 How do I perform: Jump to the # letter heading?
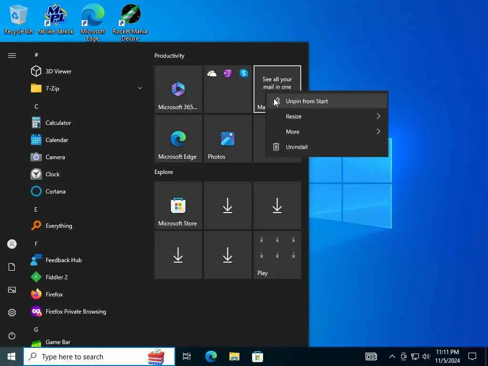36,55
